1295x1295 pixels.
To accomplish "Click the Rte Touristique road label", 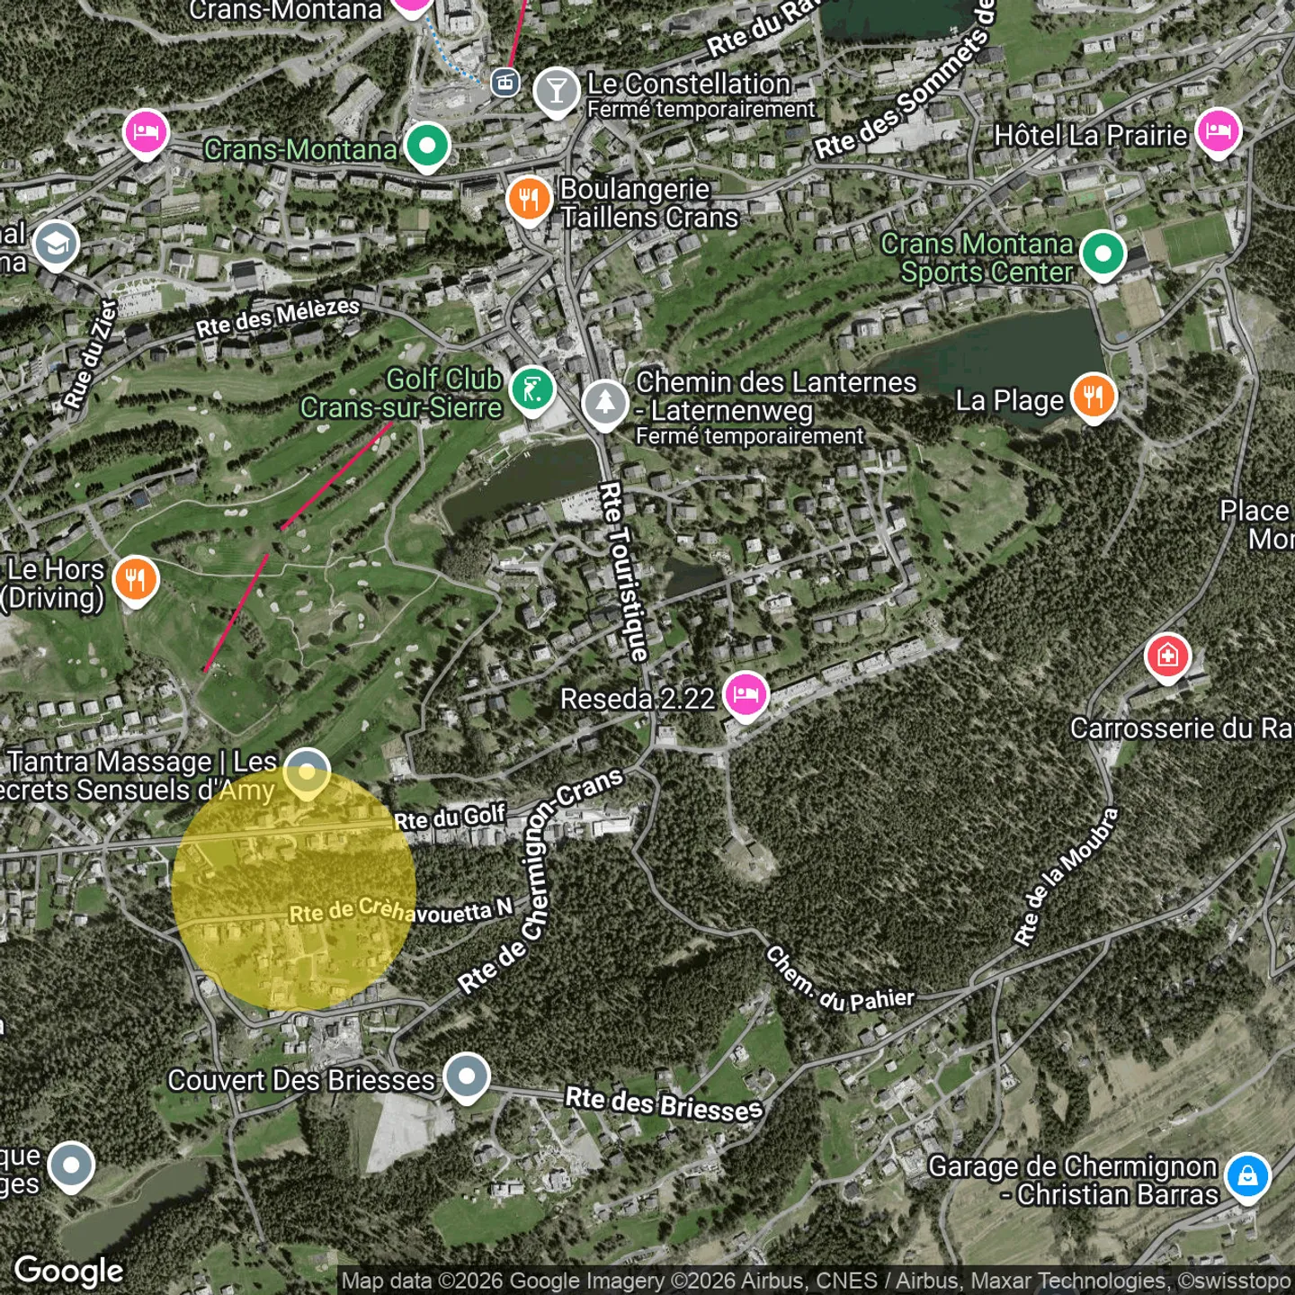I will pos(624,572).
